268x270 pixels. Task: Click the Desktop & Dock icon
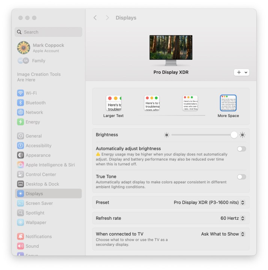pyautogui.click(x=21, y=184)
